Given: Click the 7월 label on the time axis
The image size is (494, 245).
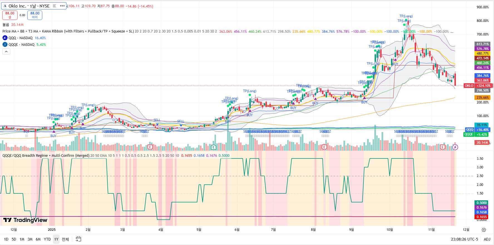Looking at the screenshot, I should point(273,230).
